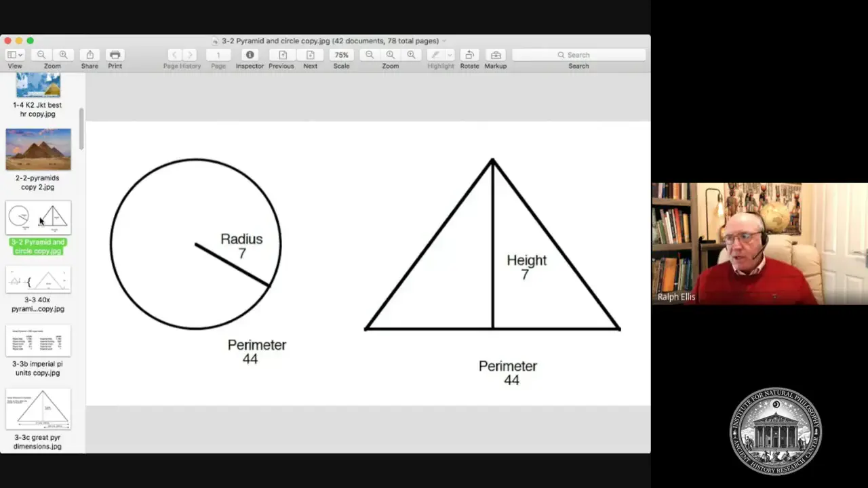Image resolution: width=868 pixels, height=488 pixels.
Task: Click the Search field
Action: click(578, 55)
